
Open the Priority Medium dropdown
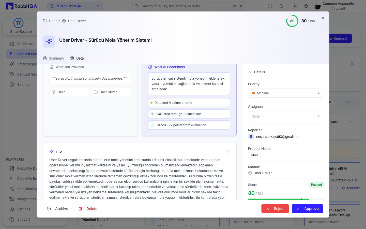click(x=286, y=93)
